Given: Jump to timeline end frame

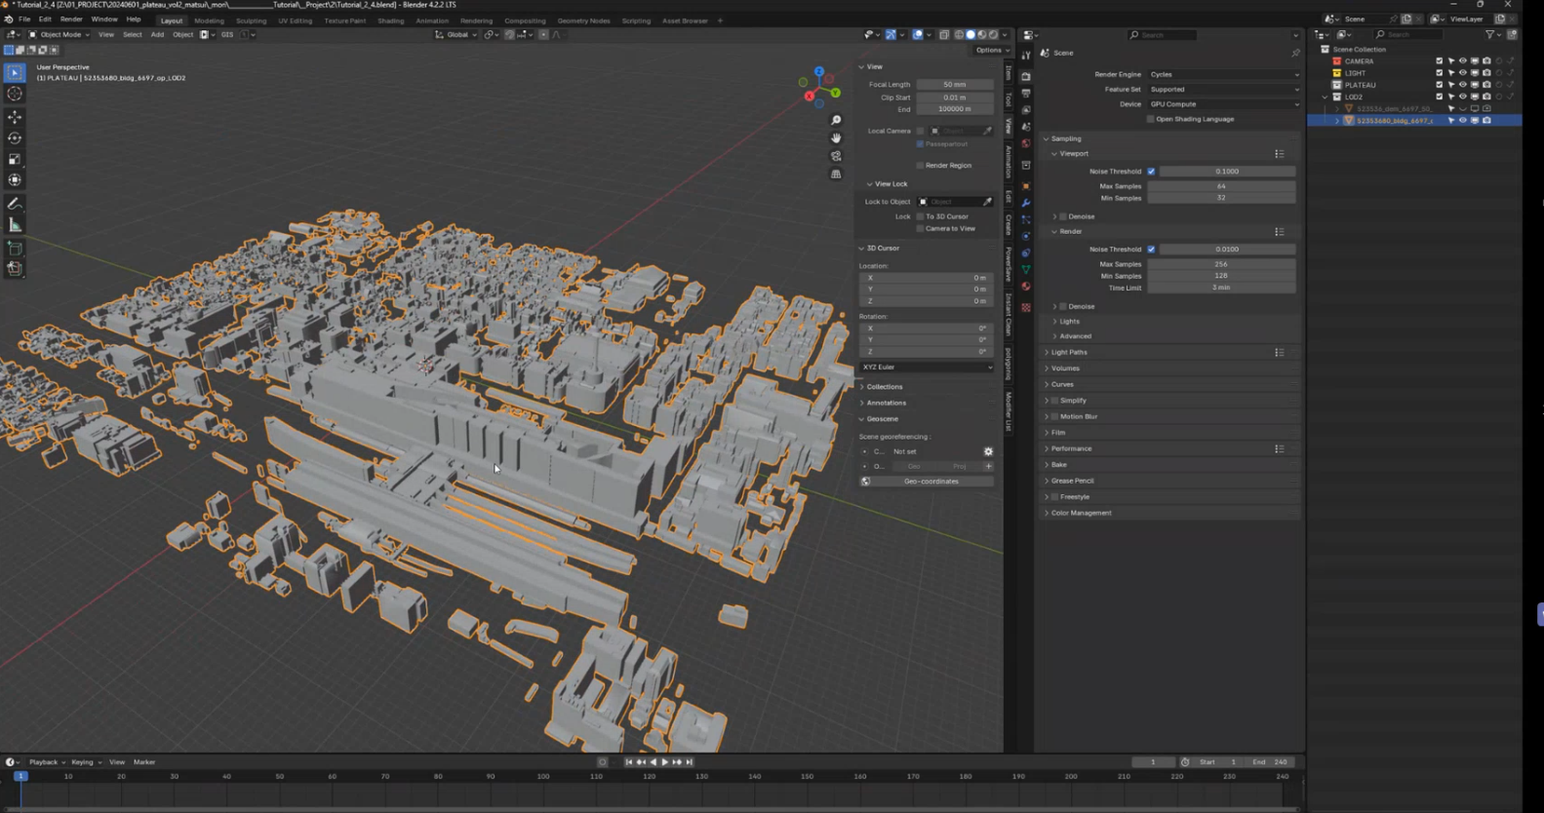Looking at the screenshot, I should click(x=690, y=762).
